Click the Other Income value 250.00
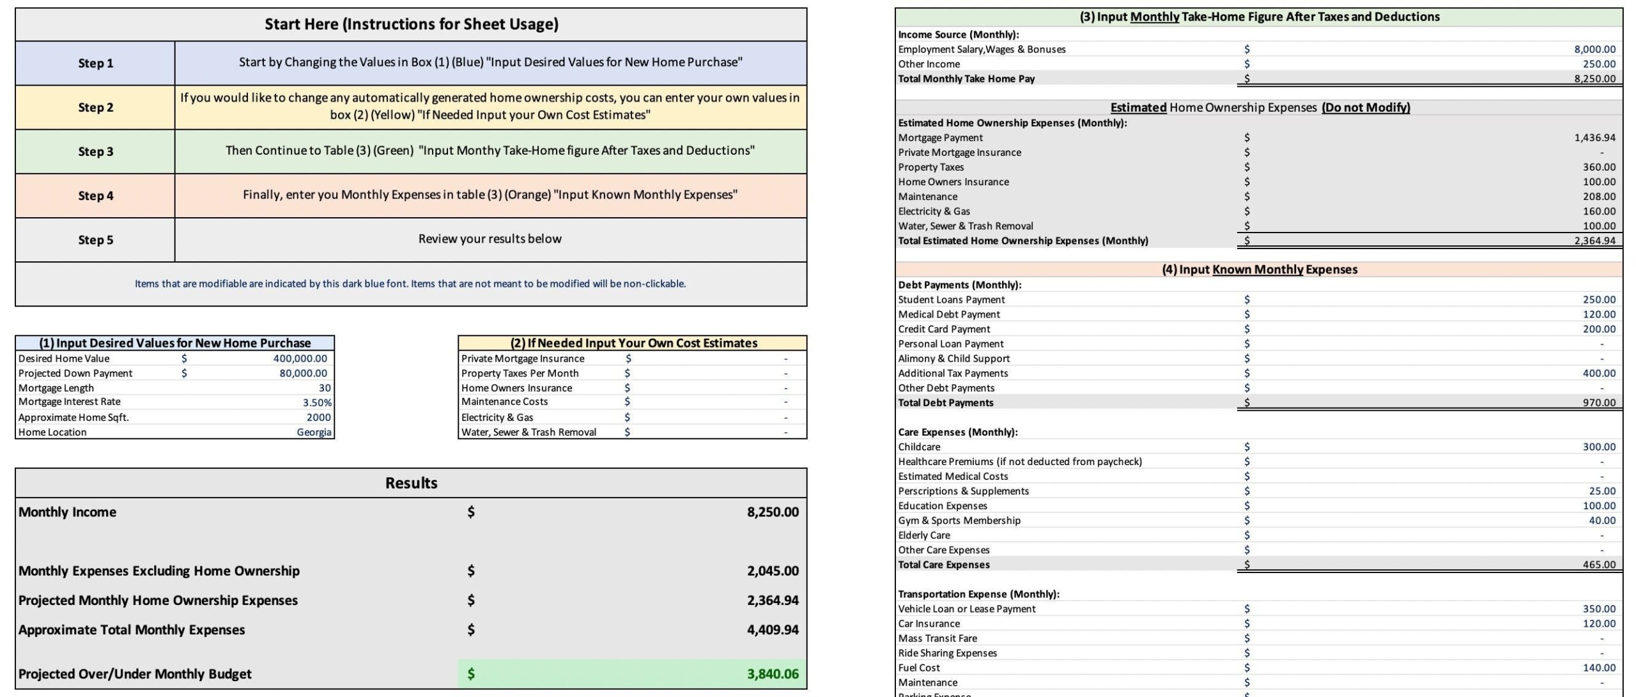The width and height of the screenshot is (1636, 697). 1599,64
